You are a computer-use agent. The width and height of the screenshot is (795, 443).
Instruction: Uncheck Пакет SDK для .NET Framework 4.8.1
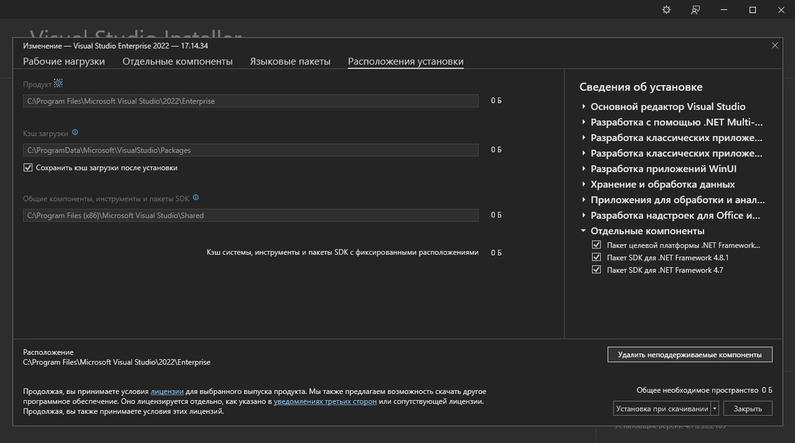coord(596,258)
